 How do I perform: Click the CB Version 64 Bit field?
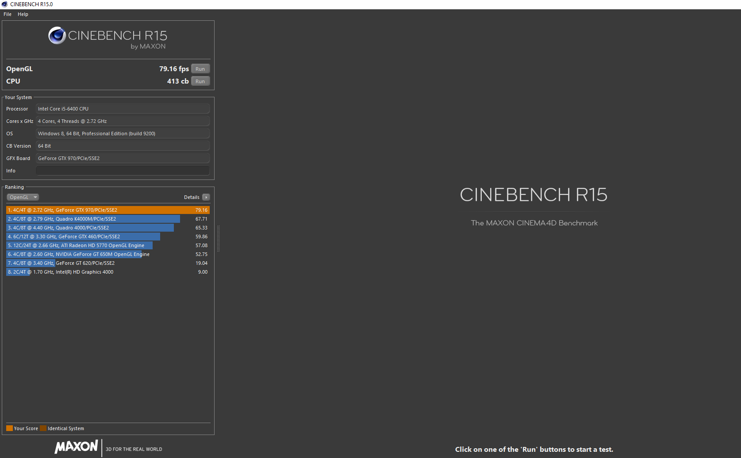(x=123, y=146)
